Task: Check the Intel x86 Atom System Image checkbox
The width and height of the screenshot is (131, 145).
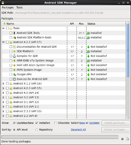Action: pos(11,65)
